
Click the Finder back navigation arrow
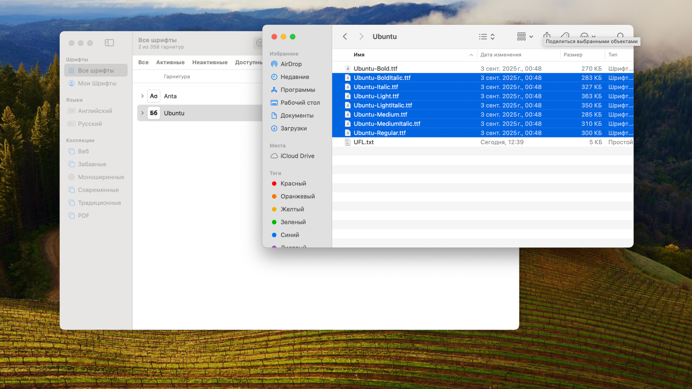point(345,37)
